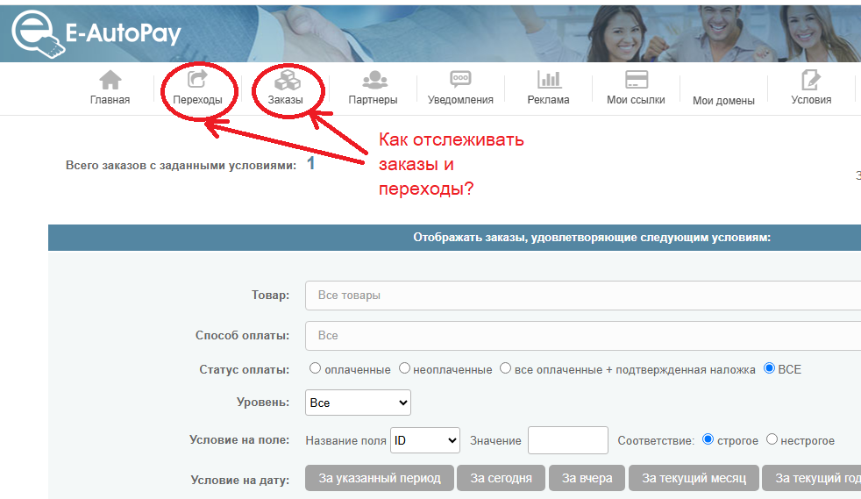Click the Всего заказов с заданными условиями text

181,165
